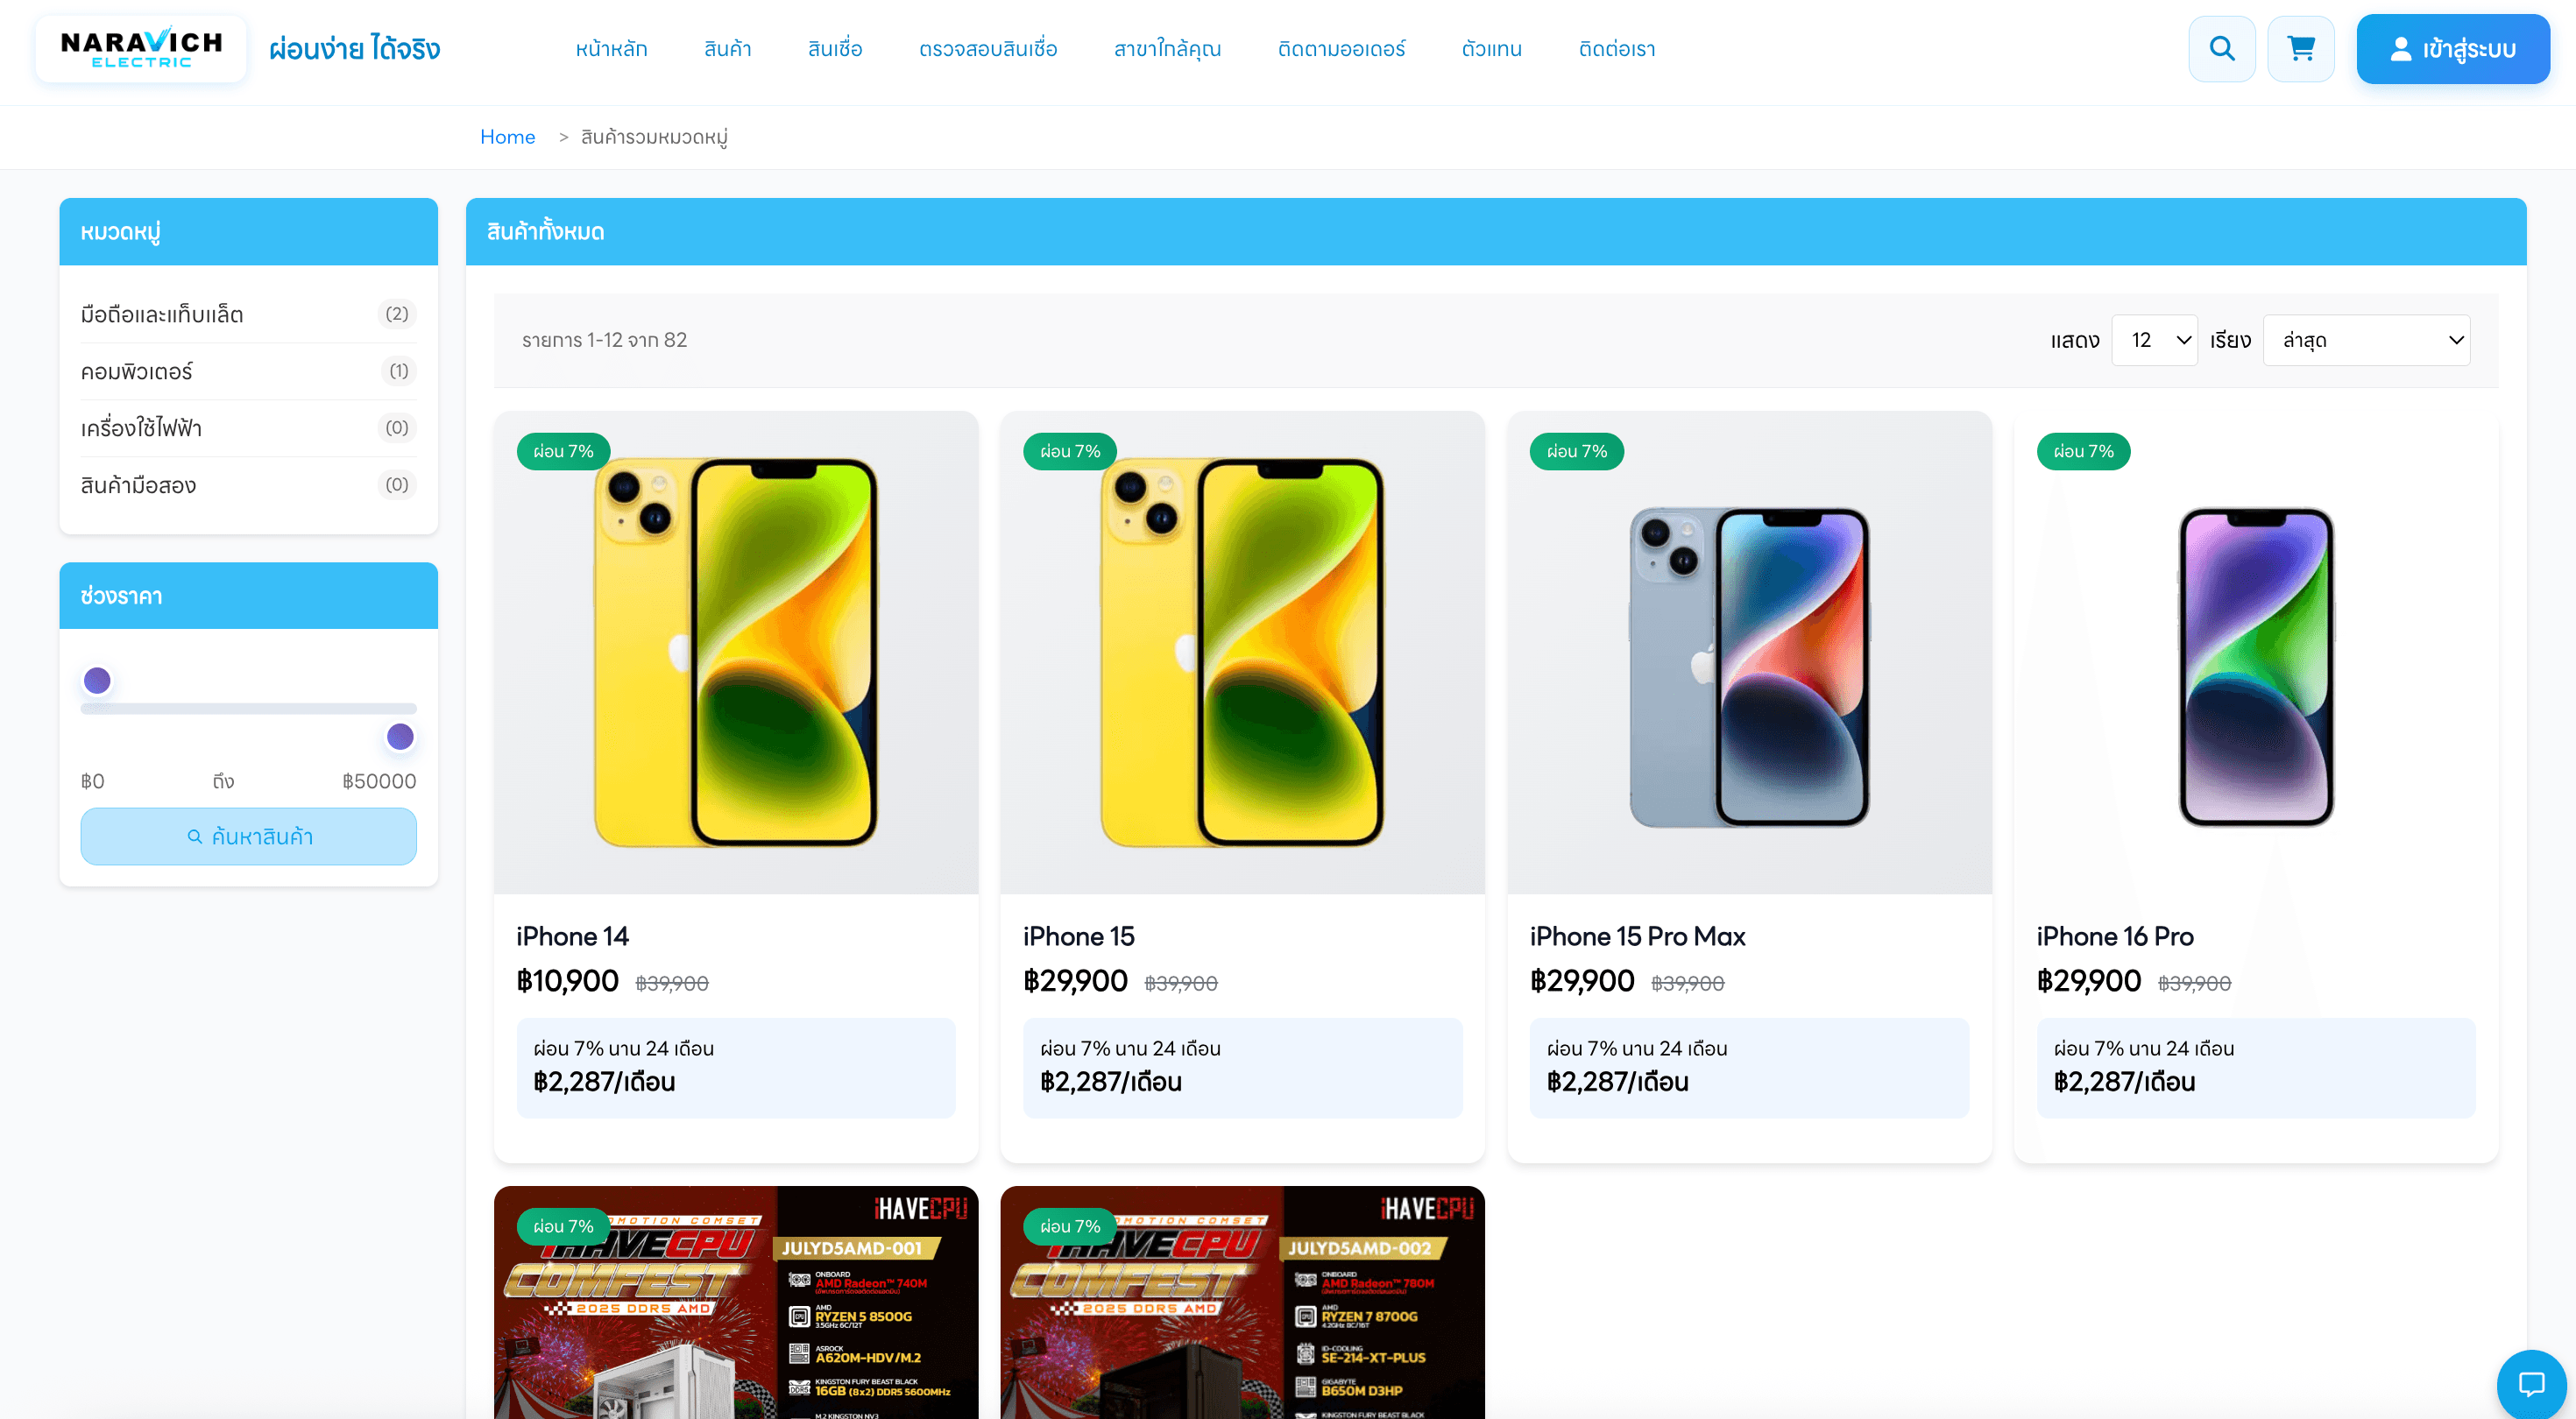
Task: Click the ค้นหาสินค้า search button
Action: point(248,836)
